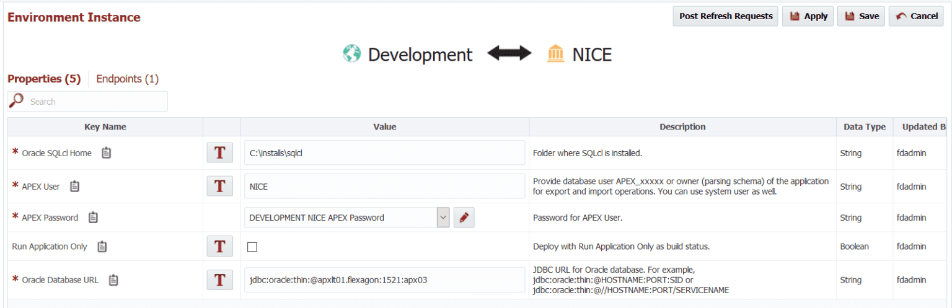Enable the Run Application Only checkbox
Screen dimensions: 952x308
pyautogui.click(x=252, y=247)
